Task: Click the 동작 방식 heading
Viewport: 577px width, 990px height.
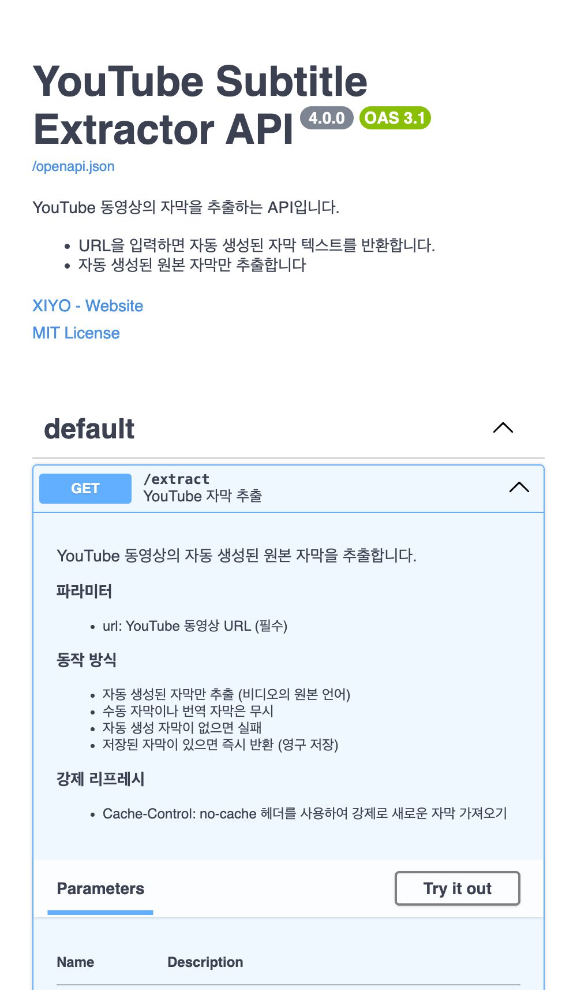Action: point(87,660)
